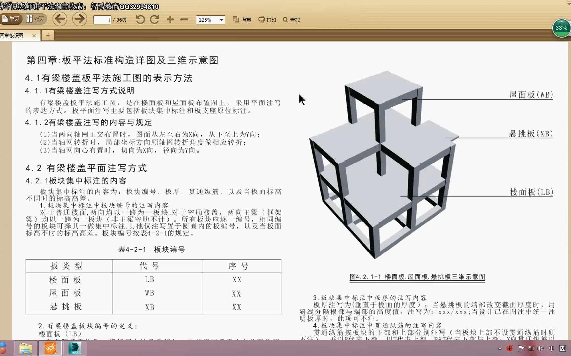The image size is (571, 356).
Task: Click the figure caption 图4.2.1-1
Action: (x=417, y=277)
